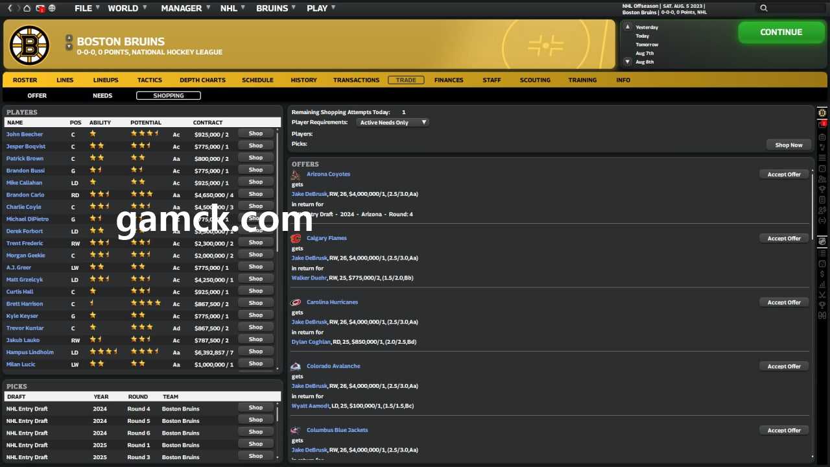
Task: Click the picks list scroll down arrow
Action: (278, 458)
